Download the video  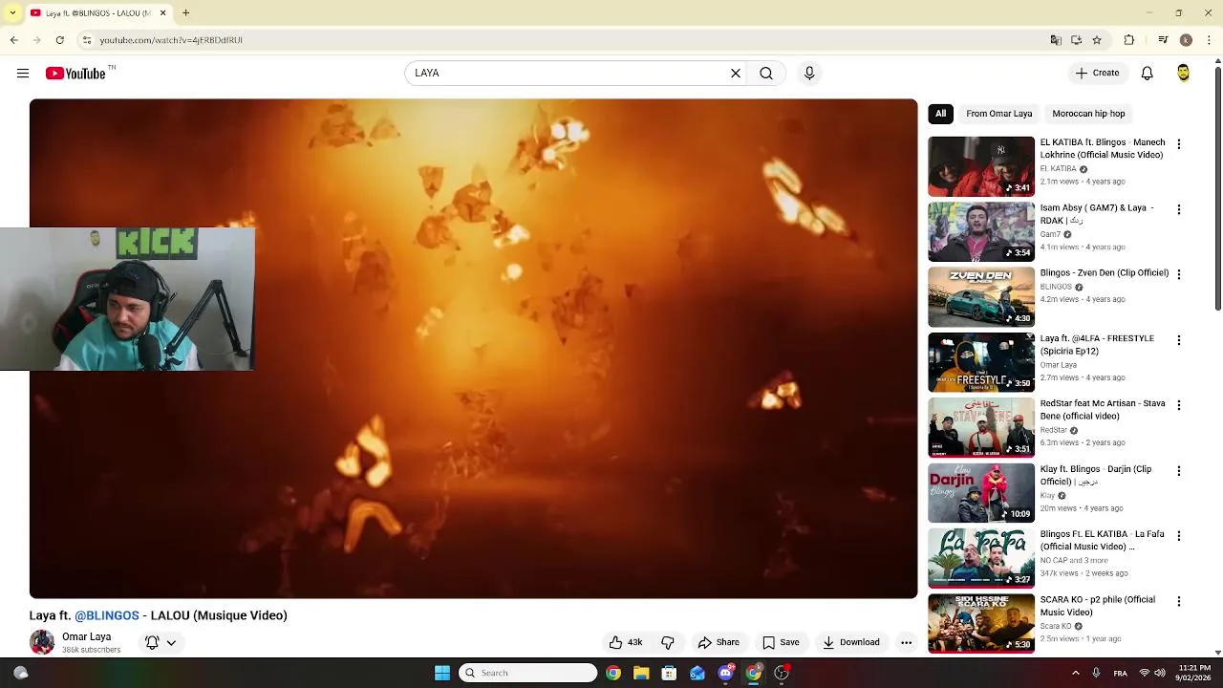(x=851, y=642)
